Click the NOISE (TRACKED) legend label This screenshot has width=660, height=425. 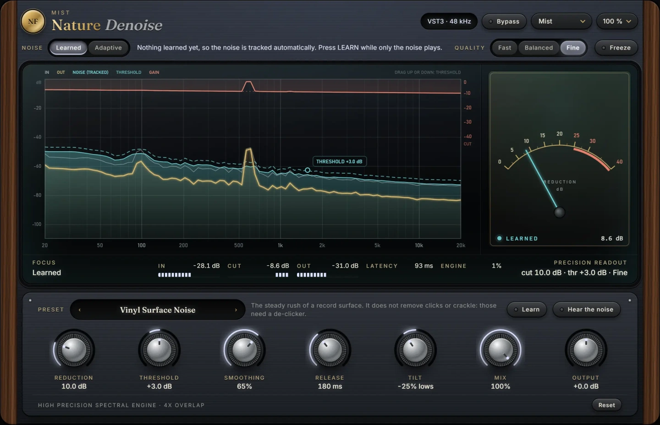90,72
